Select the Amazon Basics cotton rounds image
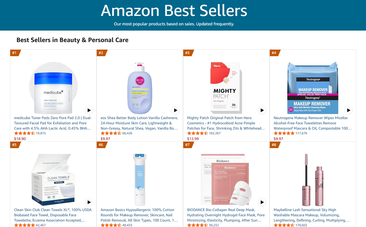Image resolution: width=366 pixels, height=227 pixels. (x=140, y=180)
